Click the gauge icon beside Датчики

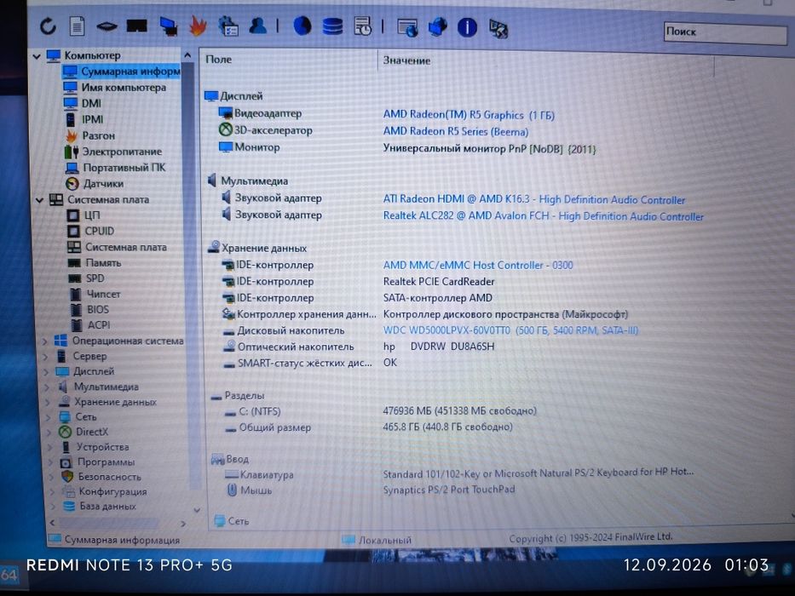click(x=72, y=183)
